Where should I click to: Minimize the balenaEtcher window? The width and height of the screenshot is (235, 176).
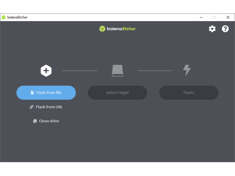201,17
